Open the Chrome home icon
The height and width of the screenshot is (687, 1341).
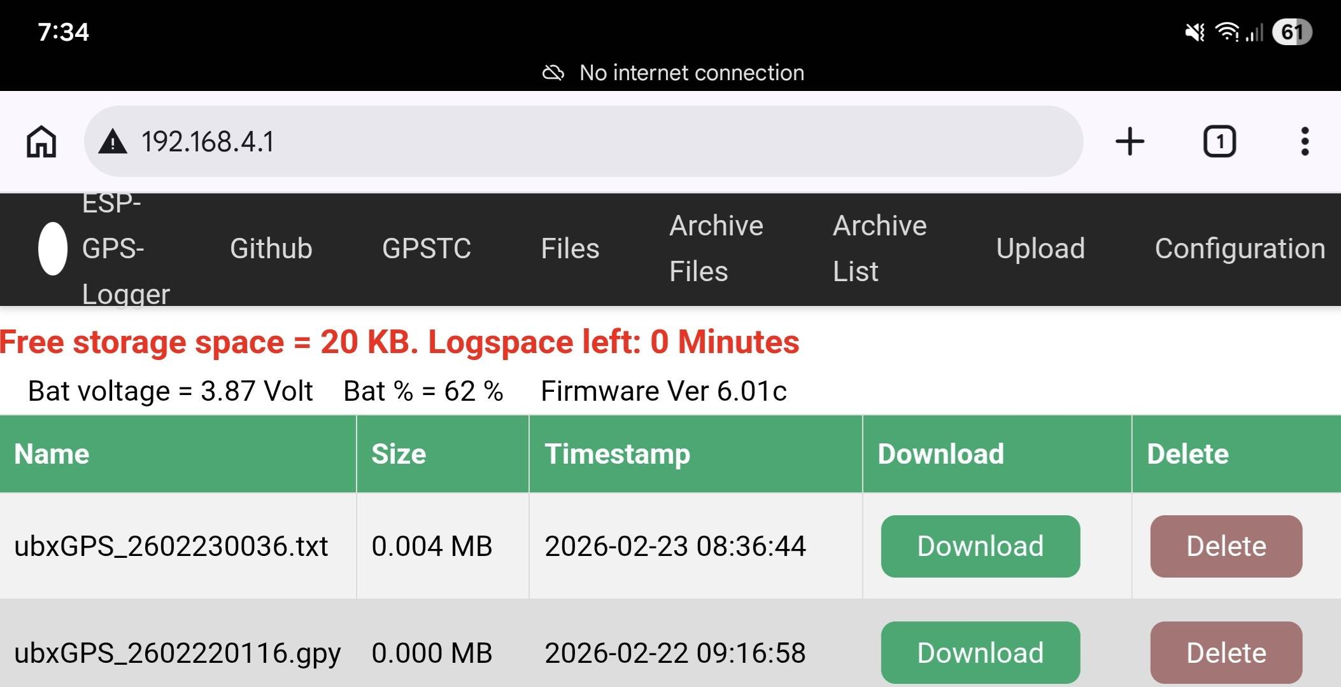click(41, 141)
